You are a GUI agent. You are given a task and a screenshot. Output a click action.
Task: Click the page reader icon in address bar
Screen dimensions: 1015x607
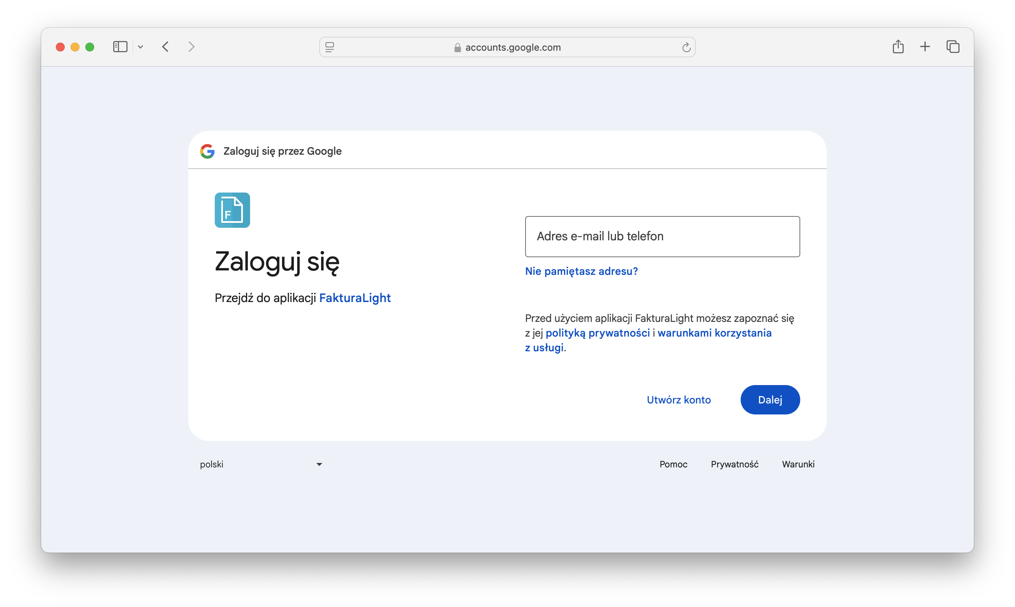[x=330, y=47]
